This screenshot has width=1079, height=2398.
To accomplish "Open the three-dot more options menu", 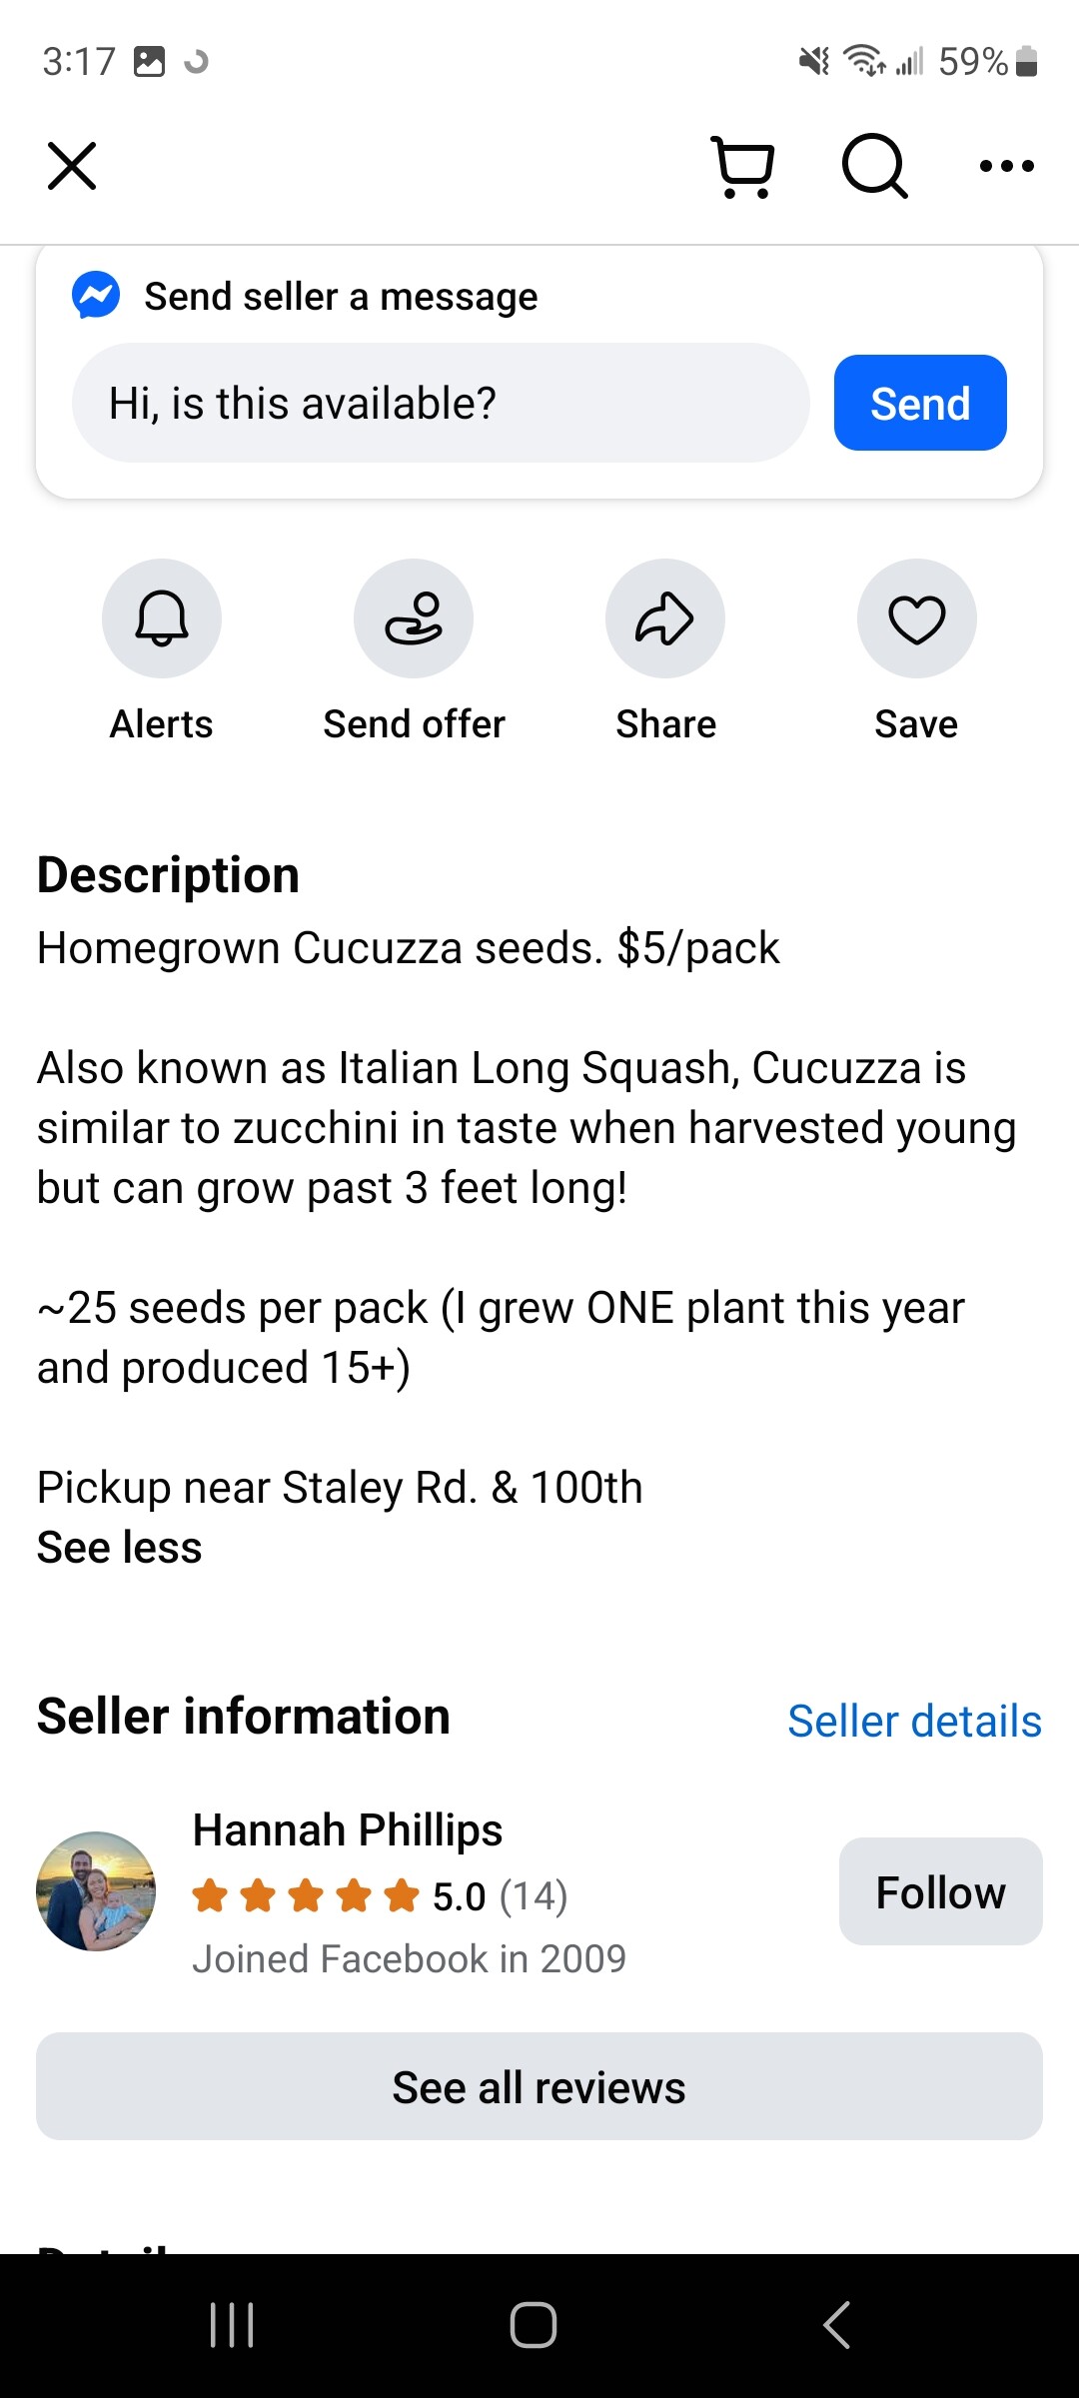I will click(1006, 166).
